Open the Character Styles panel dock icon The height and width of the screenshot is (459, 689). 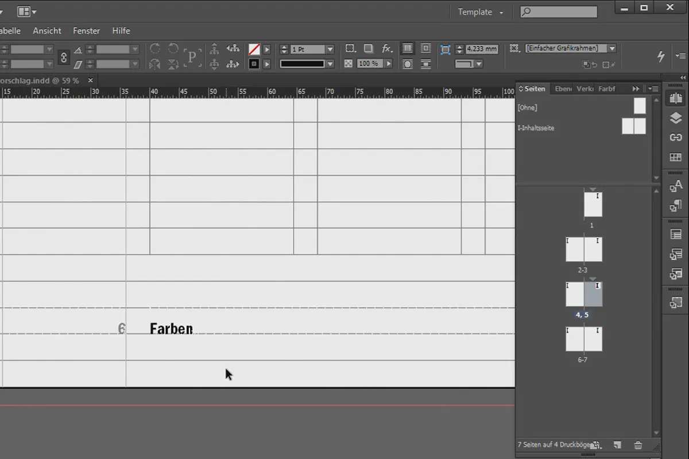tap(676, 185)
